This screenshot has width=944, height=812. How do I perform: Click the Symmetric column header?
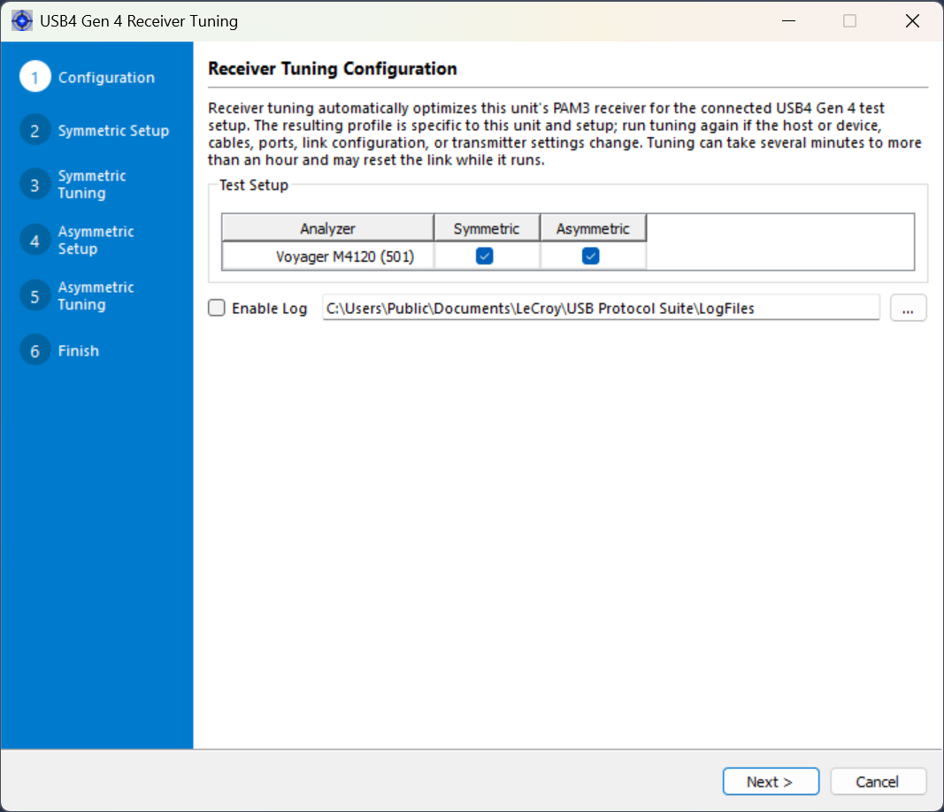(487, 228)
